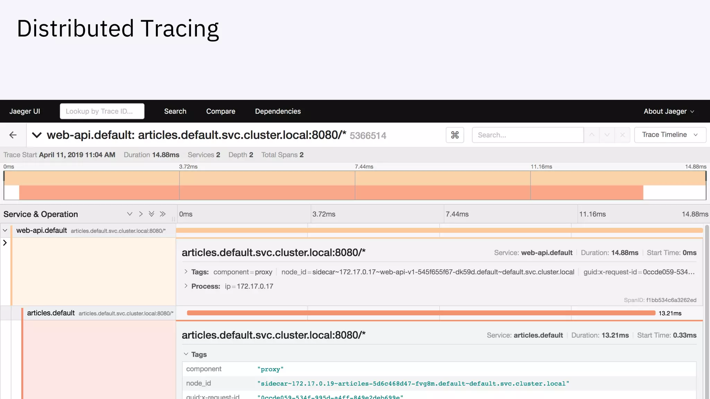The width and height of the screenshot is (710, 399).
Task: Collapse the web-api.default span row chevron
Action: pyautogui.click(x=5, y=230)
